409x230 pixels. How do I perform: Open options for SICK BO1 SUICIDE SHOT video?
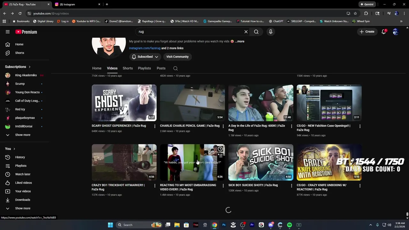[291, 186]
